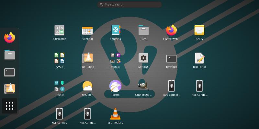Expand the System app folder
Viewport: 259px width, 129px height.
click(115, 58)
